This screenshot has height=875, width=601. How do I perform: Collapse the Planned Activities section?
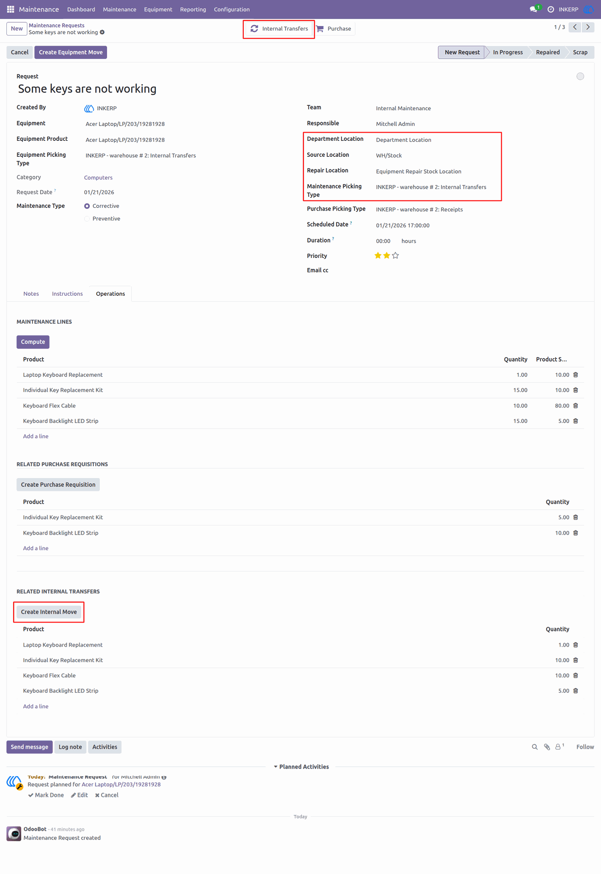click(x=301, y=767)
